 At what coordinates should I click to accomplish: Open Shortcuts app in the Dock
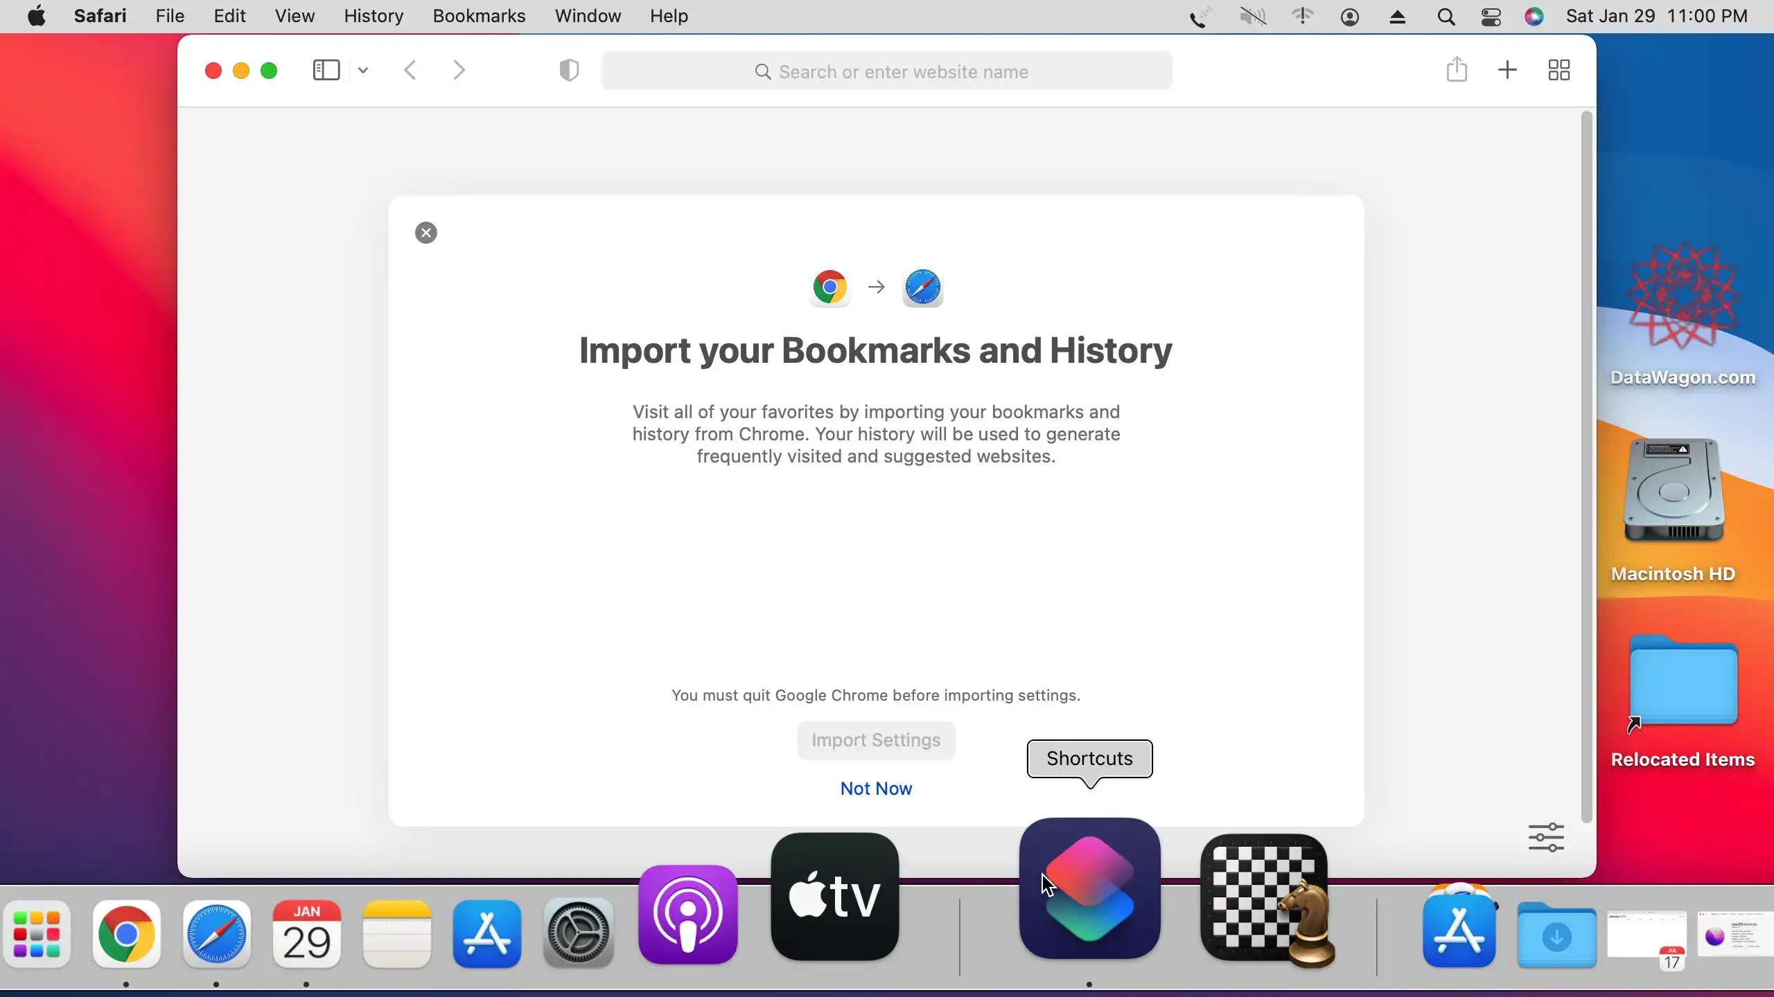pos(1089,888)
